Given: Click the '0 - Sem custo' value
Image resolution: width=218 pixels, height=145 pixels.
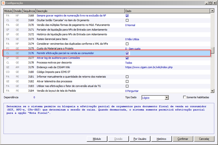Looking at the screenshot, I should tap(133, 49).
